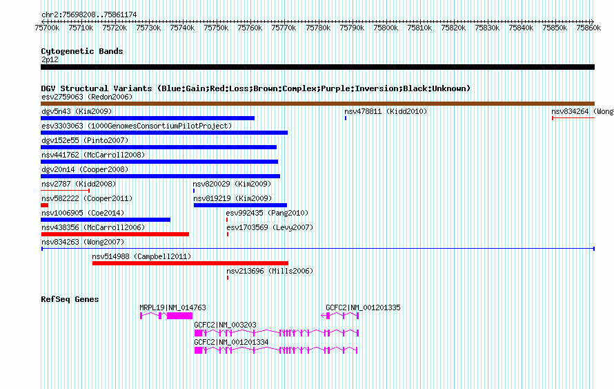The image size is (614, 389).
Task: Select the nsv2787 (Kidd2008) label
Action: coord(79,184)
